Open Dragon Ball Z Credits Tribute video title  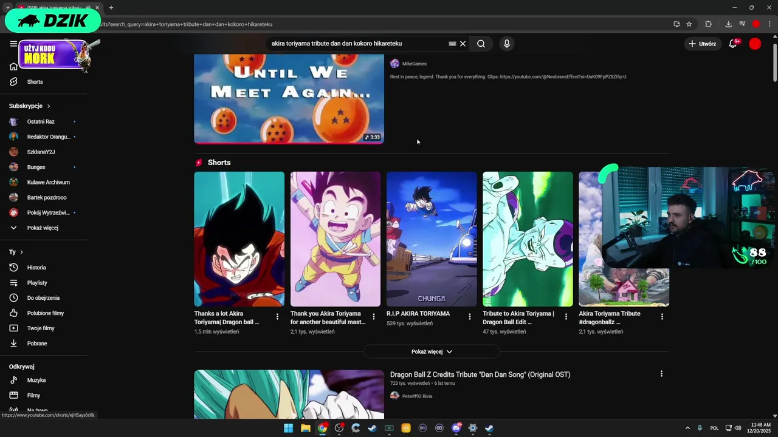click(480, 374)
